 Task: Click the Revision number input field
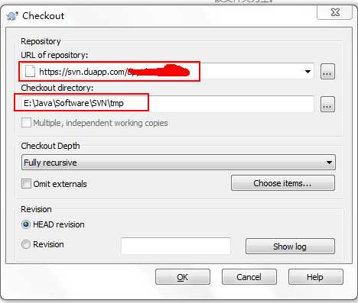coord(176,246)
